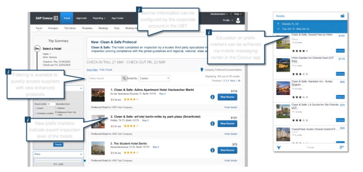Open the Profile dropdown
363x172 pixels.
[x=228, y=21]
